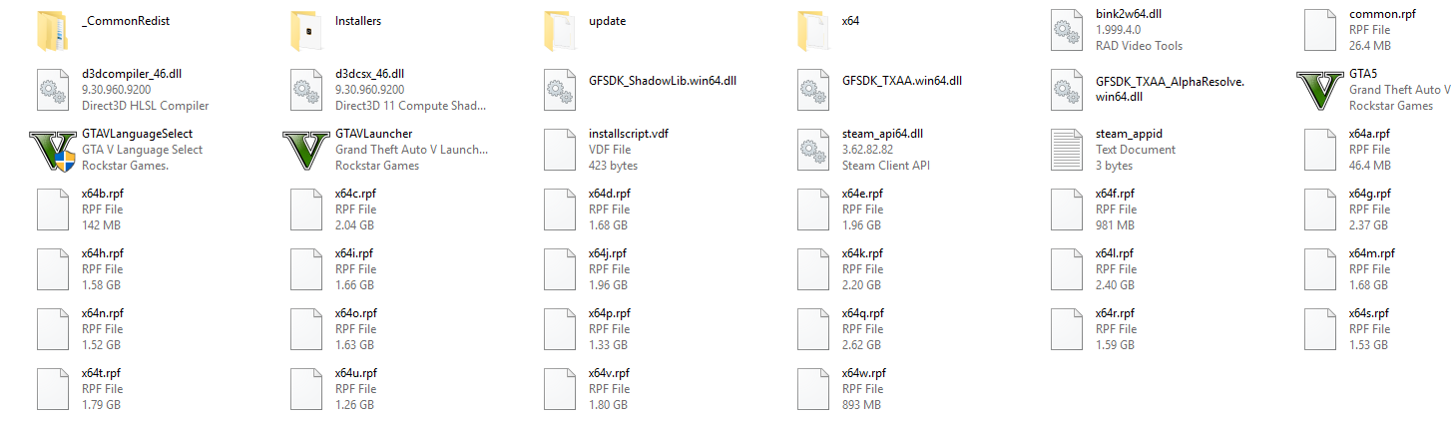This screenshot has height=424, width=1451.
Task: Select the x64 folder icon
Action: [x=812, y=30]
